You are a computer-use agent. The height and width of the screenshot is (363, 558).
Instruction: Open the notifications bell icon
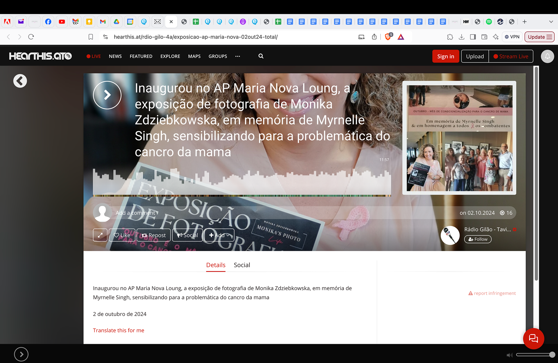547,56
